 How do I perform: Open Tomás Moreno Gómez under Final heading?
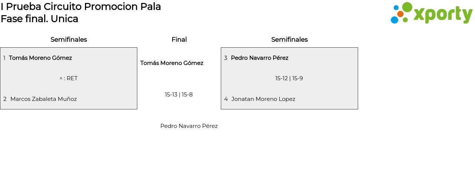point(172,63)
